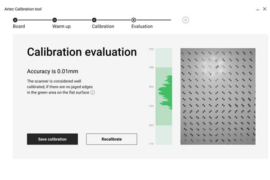Click the Board step checkmark icon

pos(15,20)
